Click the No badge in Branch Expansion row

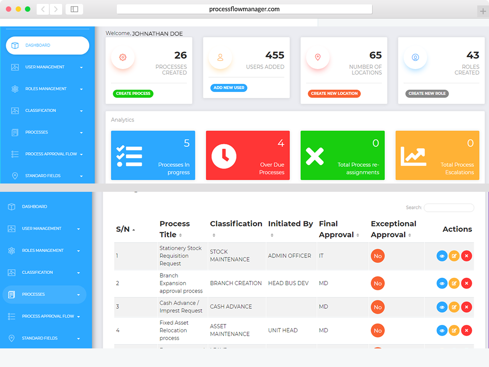pos(378,284)
